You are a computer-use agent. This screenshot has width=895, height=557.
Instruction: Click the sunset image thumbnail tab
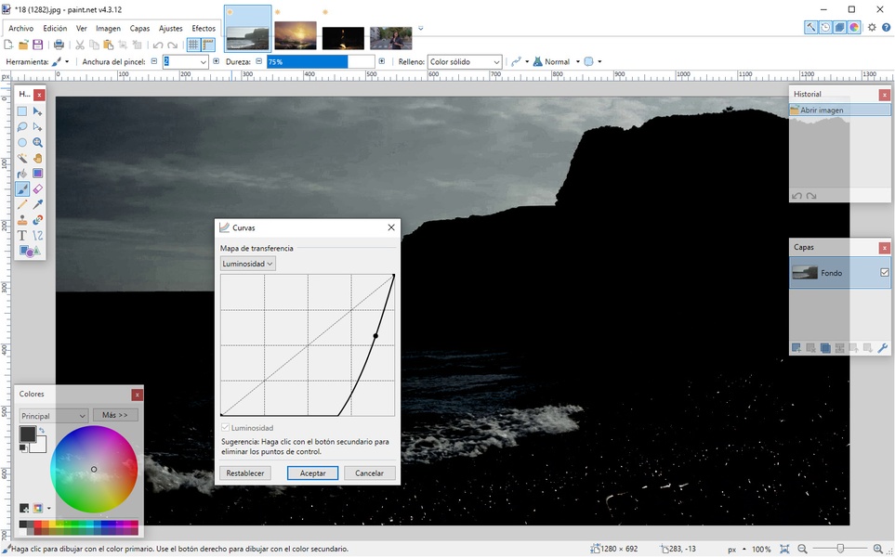[296, 36]
